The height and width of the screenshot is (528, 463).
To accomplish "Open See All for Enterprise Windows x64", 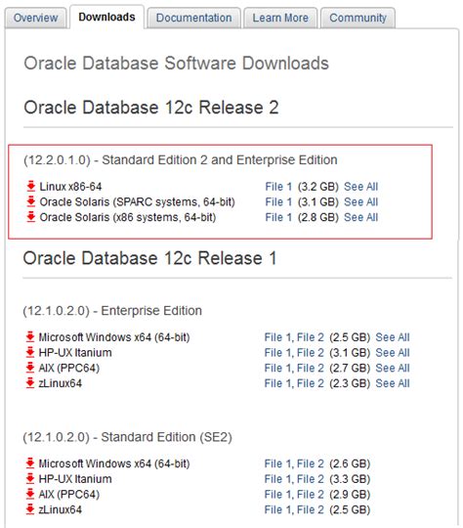I will (x=393, y=337).
